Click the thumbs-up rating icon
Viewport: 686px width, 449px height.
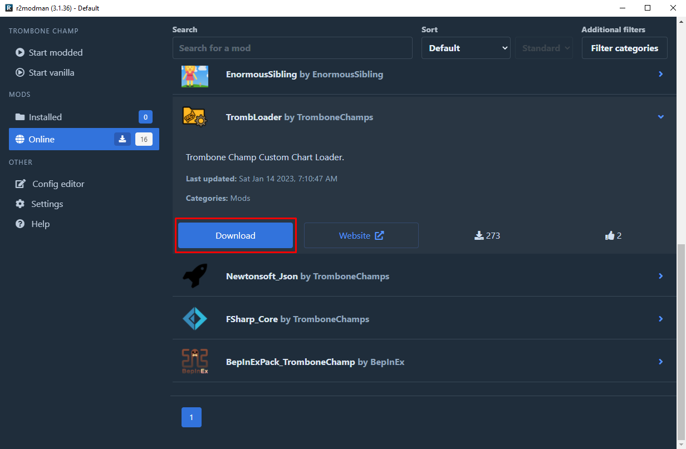(x=609, y=236)
